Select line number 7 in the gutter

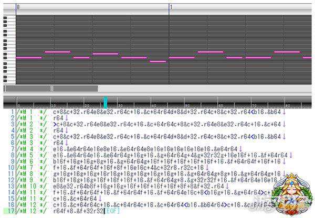pos(12,149)
